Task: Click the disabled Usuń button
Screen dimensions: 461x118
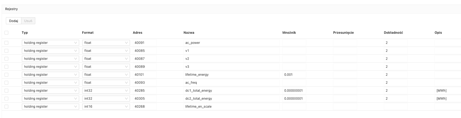Action: coord(28,21)
